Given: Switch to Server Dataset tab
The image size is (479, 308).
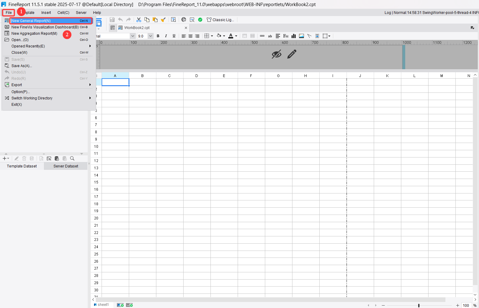Looking at the screenshot, I should [66, 166].
